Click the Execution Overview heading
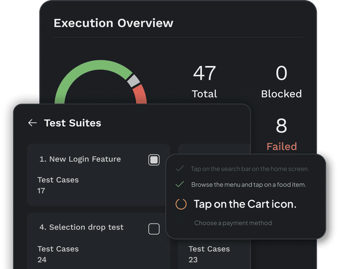This screenshot has width=338, height=269. coord(113,23)
